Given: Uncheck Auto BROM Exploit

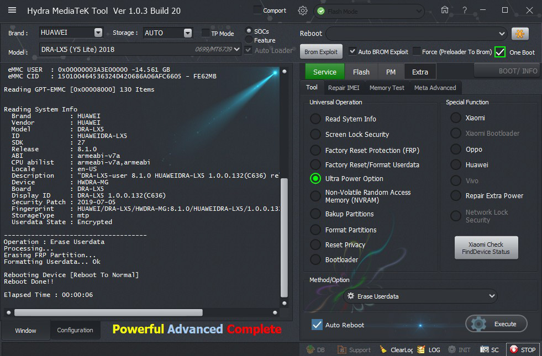Looking at the screenshot, I should click(352, 51).
